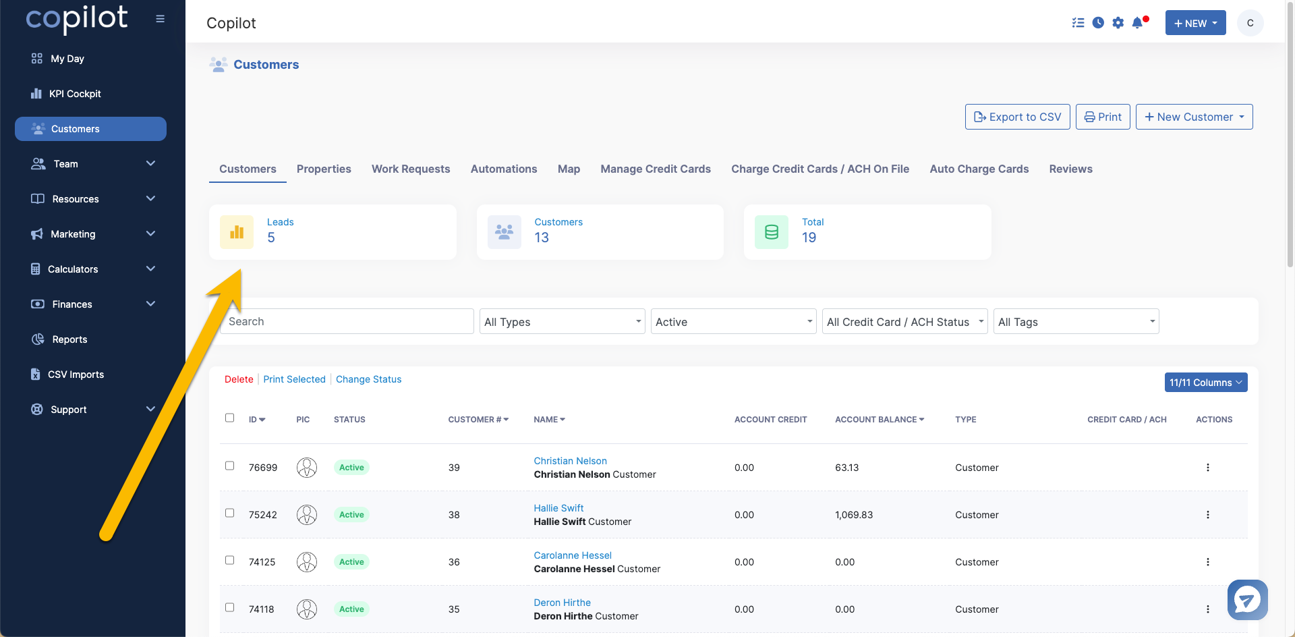Open the All Tags dropdown
The height and width of the screenshot is (637, 1295).
tap(1076, 322)
